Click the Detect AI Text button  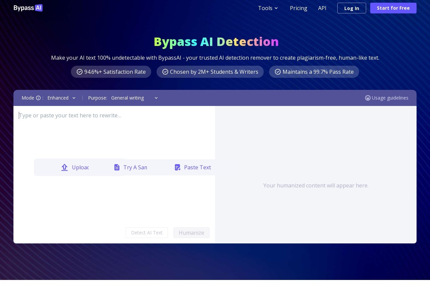147,233
